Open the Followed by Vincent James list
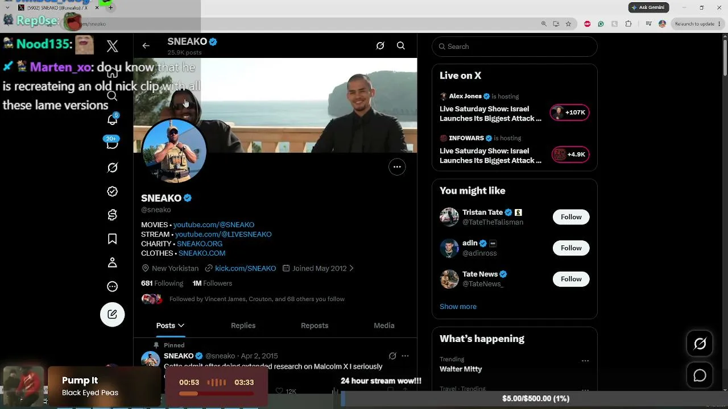Screen dimensions: 728x409 click(257, 299)
